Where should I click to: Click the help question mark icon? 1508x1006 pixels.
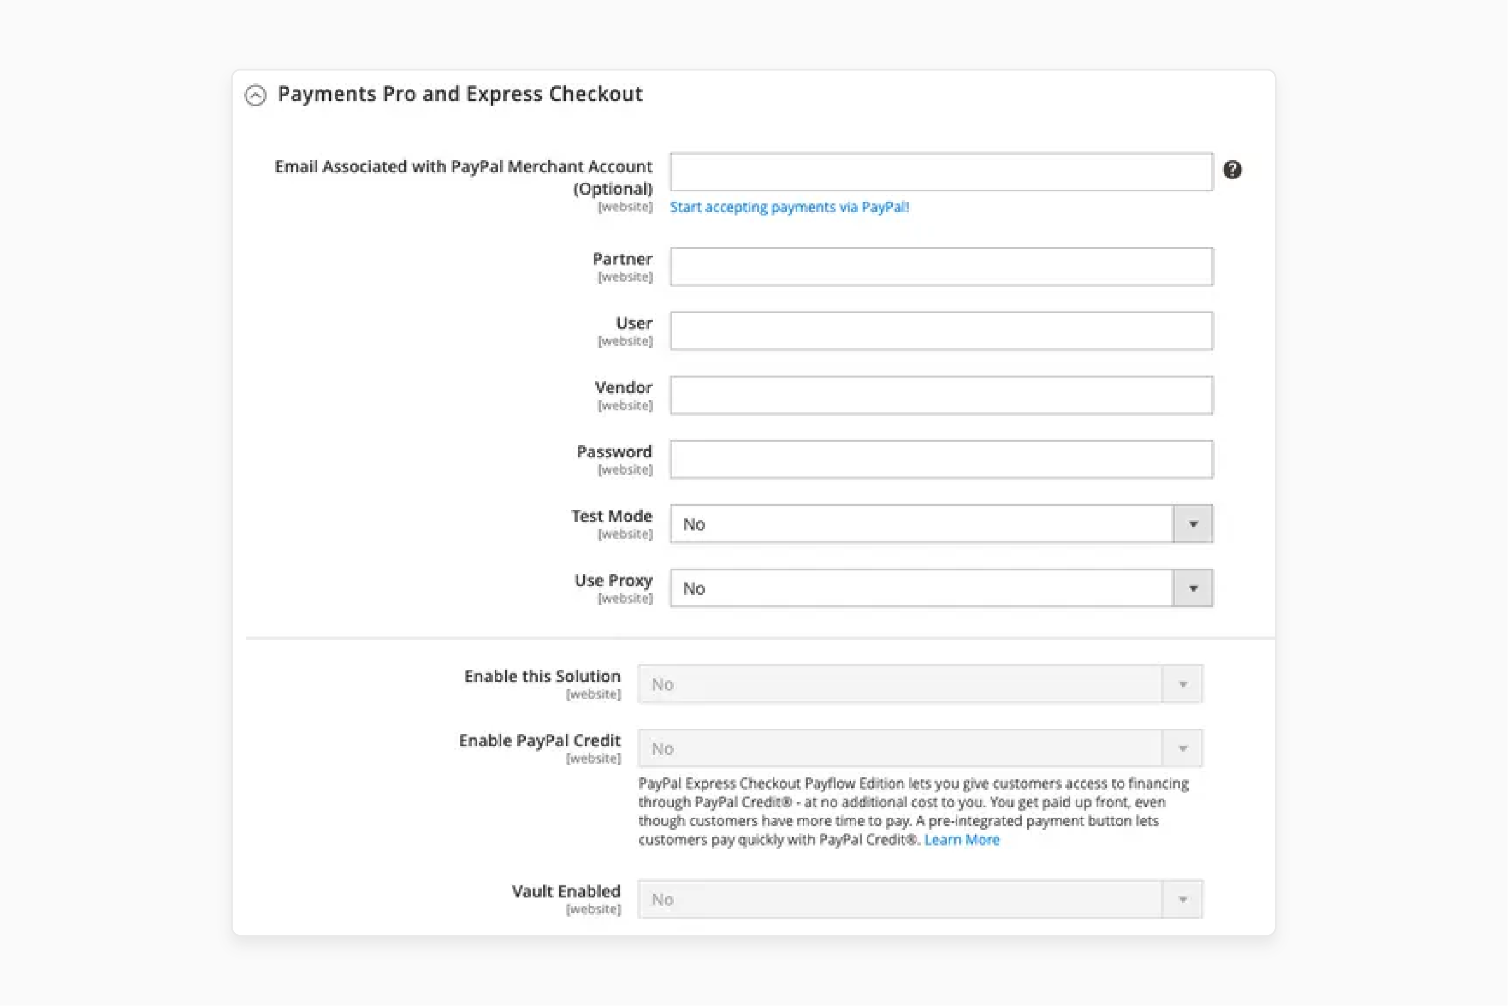(1232, 170)
